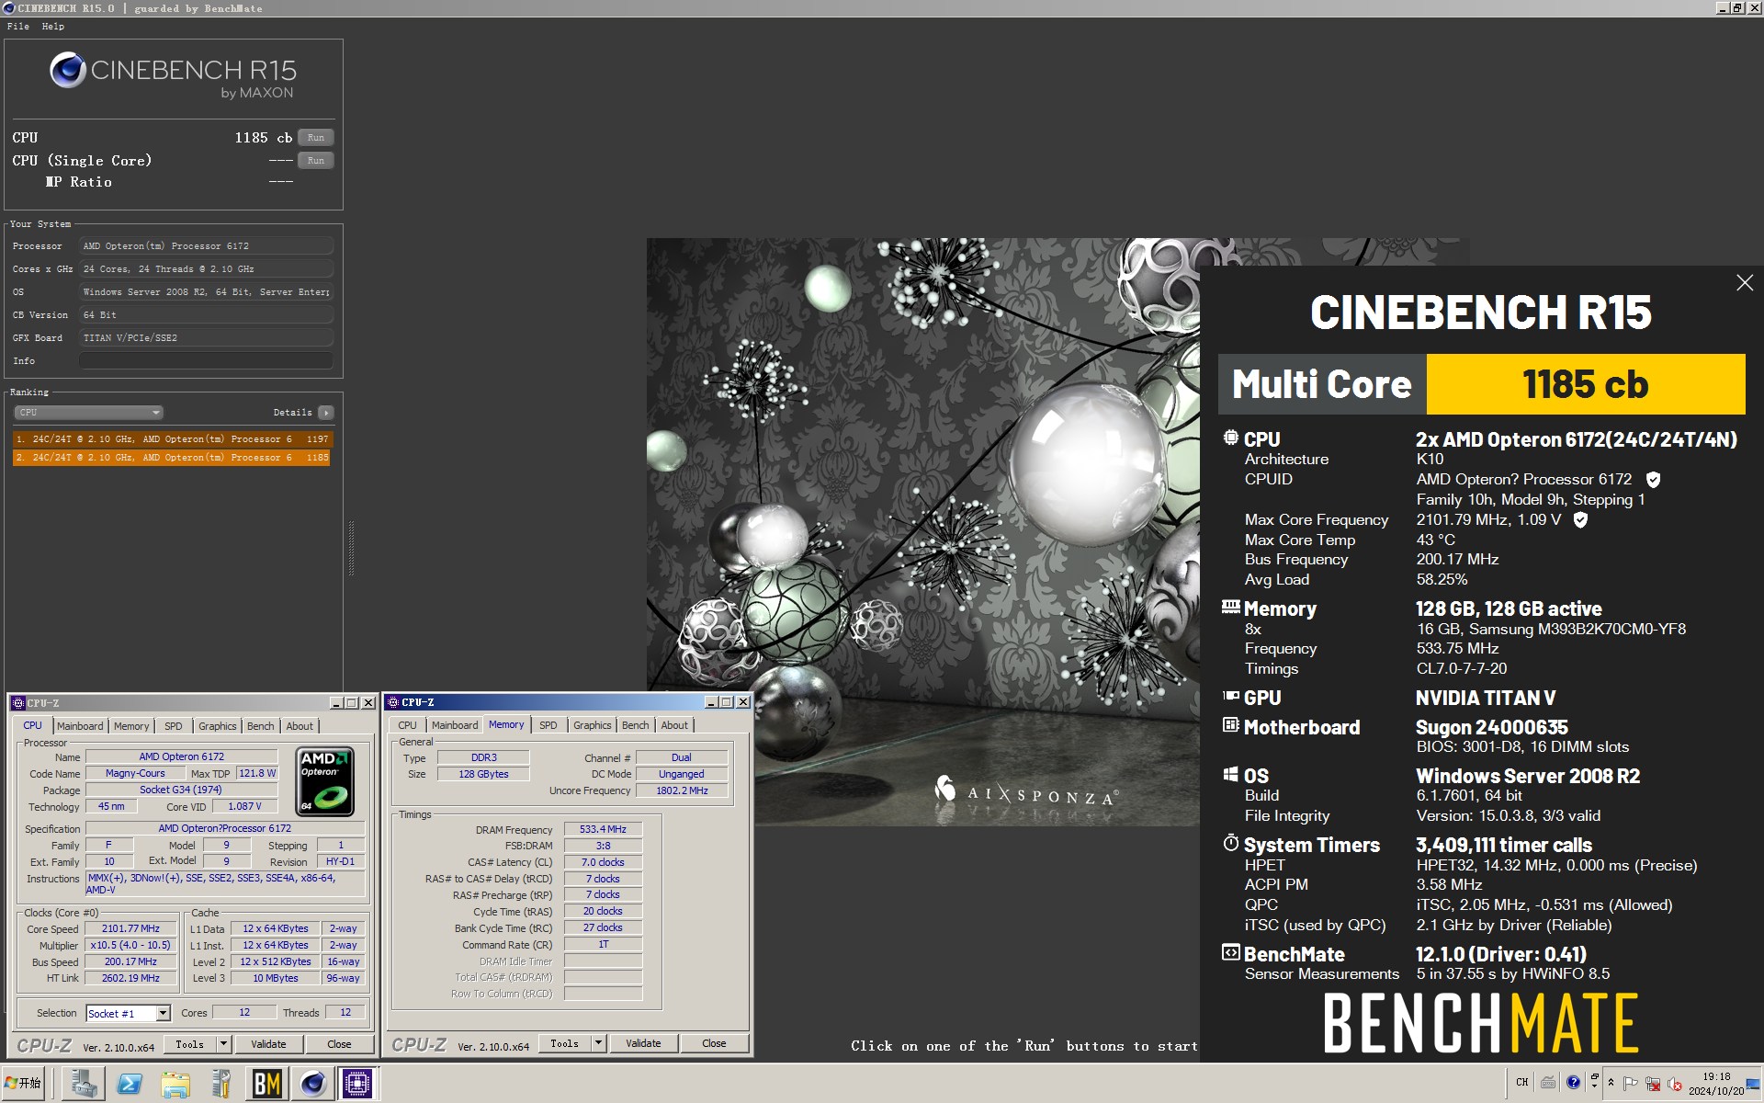Screen dimensions: 1764x1103
Task: Click the CH input language indicator
Action: tap(1522, 1082)
